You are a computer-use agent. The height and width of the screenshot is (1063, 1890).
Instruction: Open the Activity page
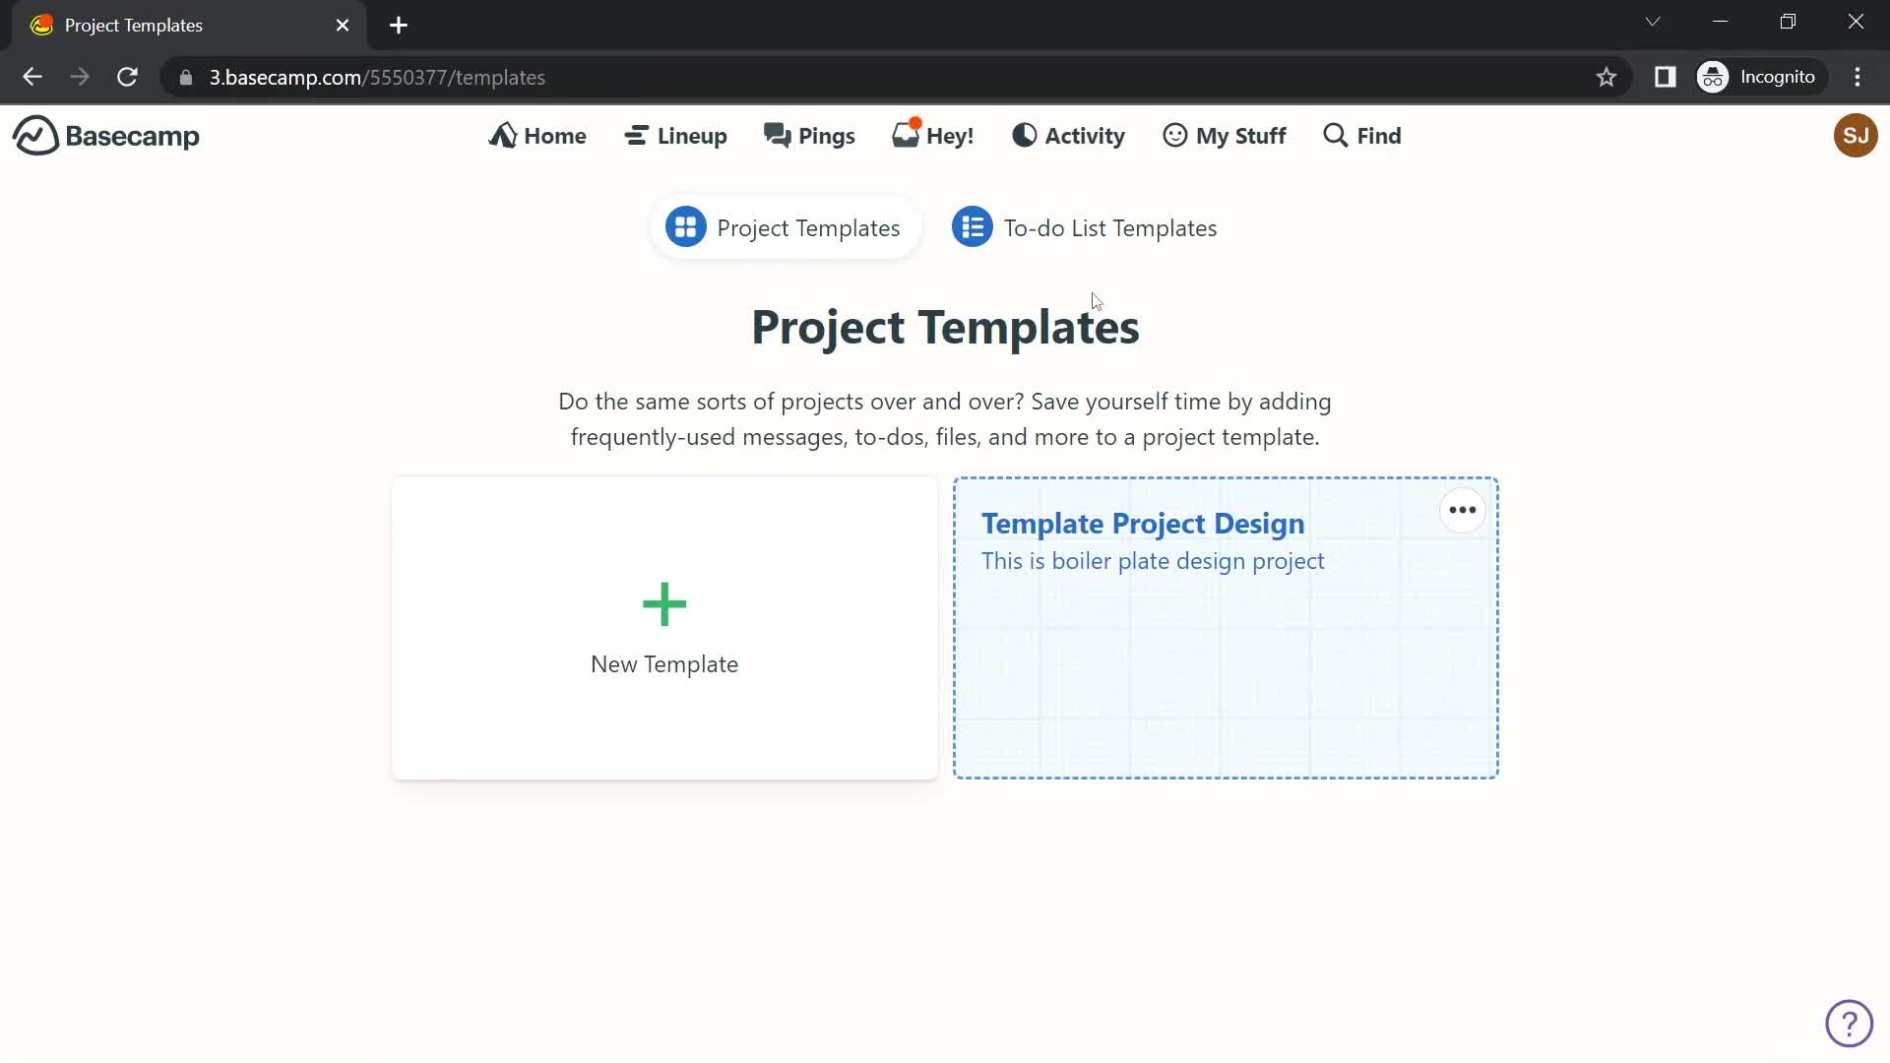pos(1068,136)
